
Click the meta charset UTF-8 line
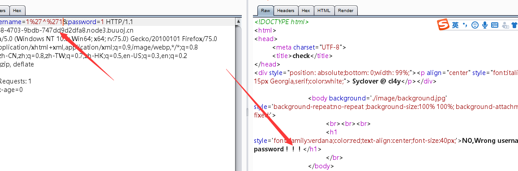[309, 47]
